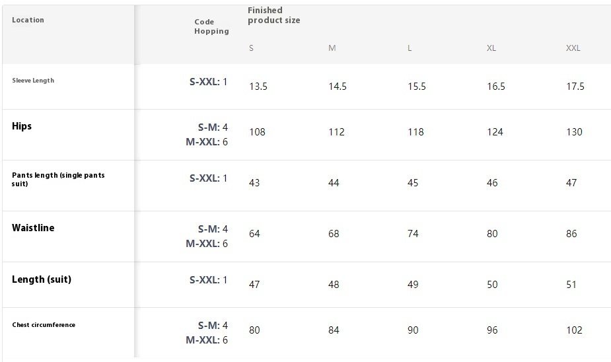The width and height of the screenshot is (611, 362).
Task: Select the Waistline row label
Action: (x=33, y=228)
